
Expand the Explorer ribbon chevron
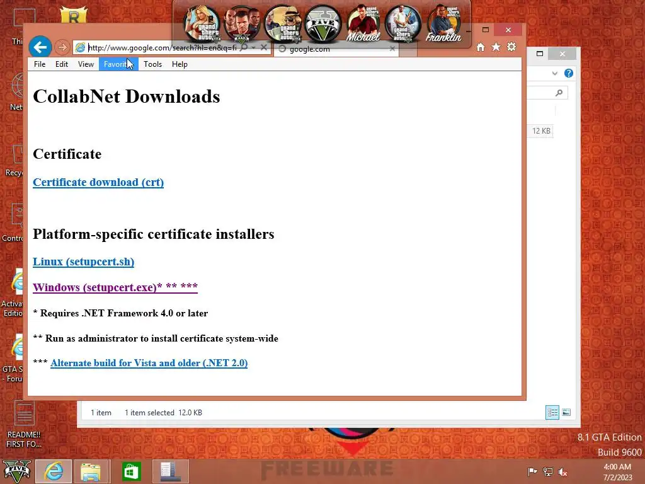[x=554, y=73]
